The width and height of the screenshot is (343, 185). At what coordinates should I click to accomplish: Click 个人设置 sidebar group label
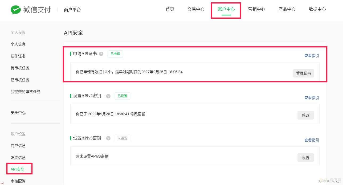click(x=18, y=32)
